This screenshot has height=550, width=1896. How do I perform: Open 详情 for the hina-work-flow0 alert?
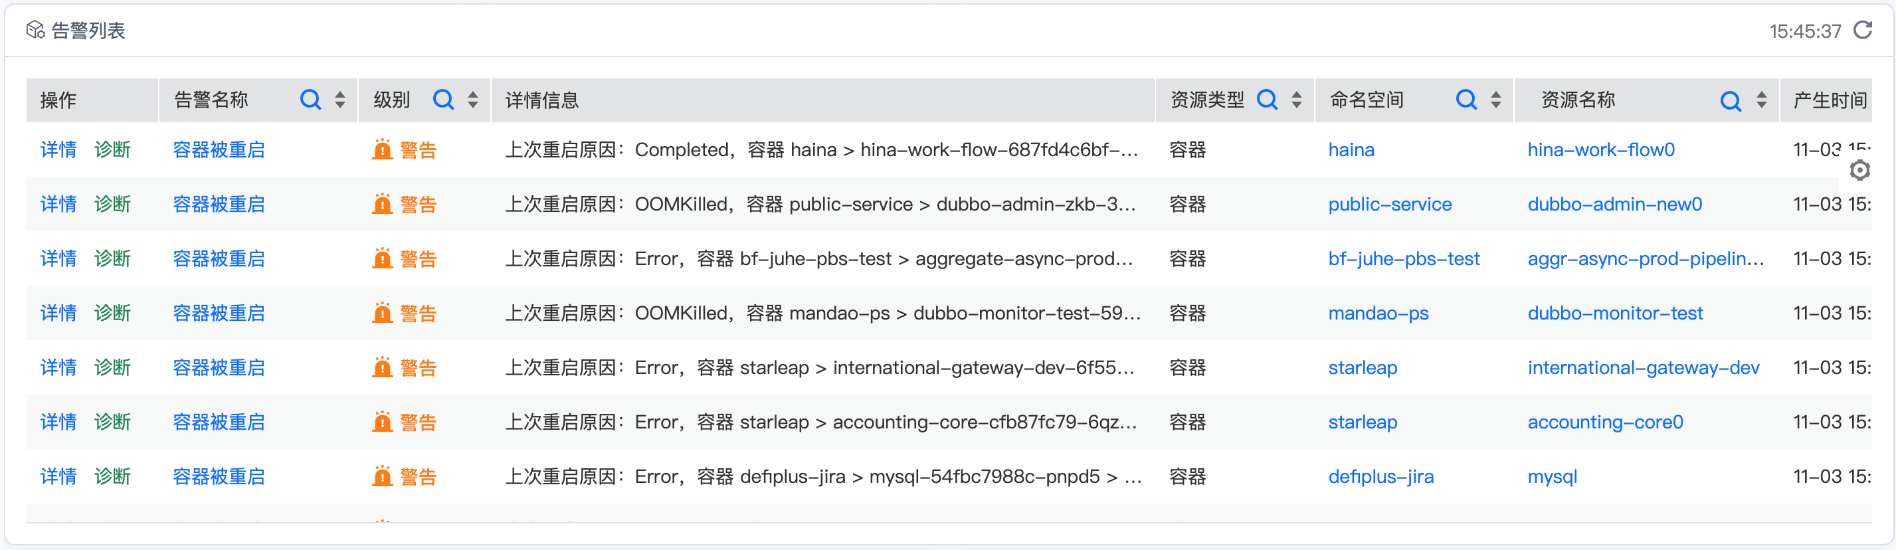tap(58, 149)
